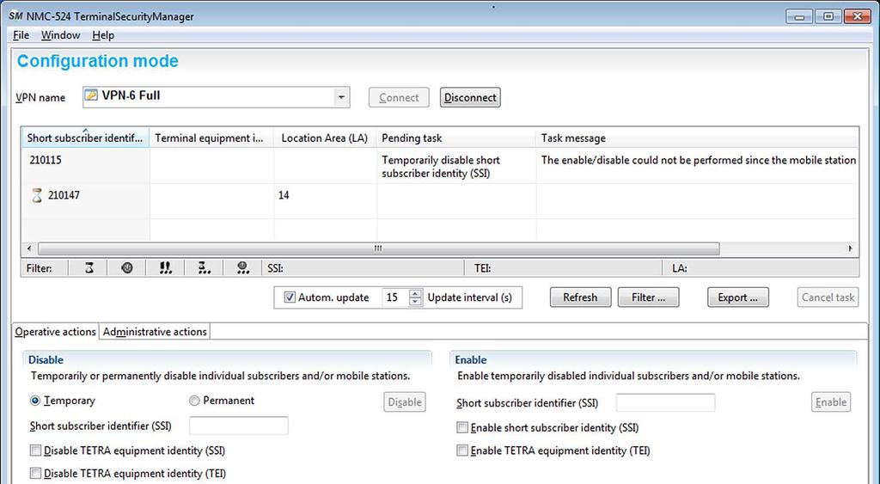Click the enable/disable error task message
Viewport: 880px width, 484px height.
698,160
